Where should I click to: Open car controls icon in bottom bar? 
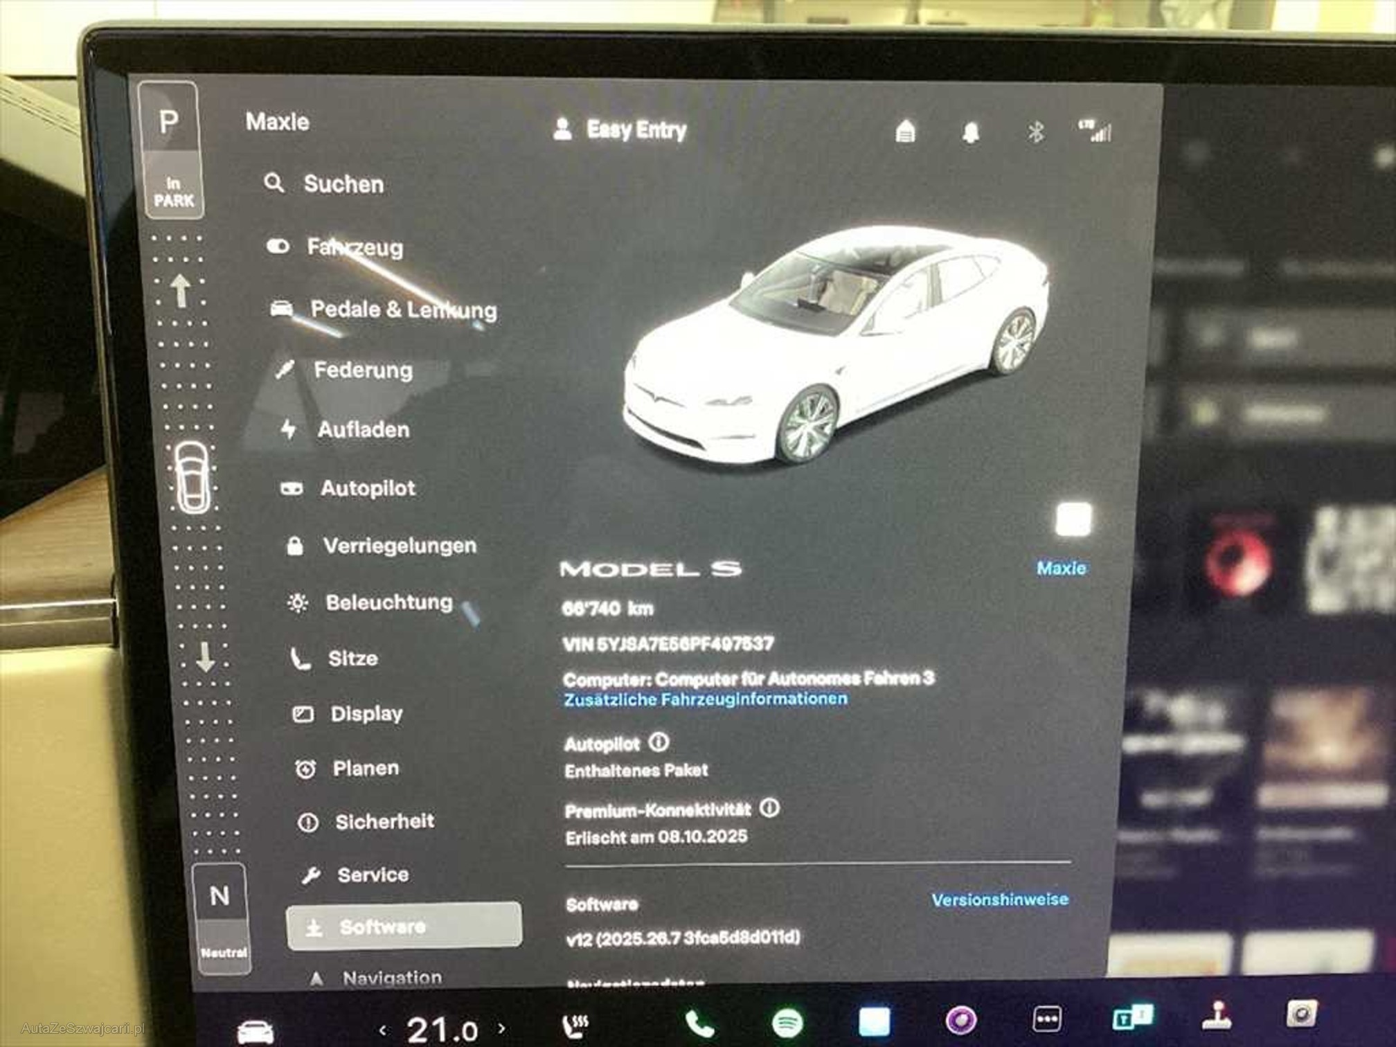(255, 1031)
